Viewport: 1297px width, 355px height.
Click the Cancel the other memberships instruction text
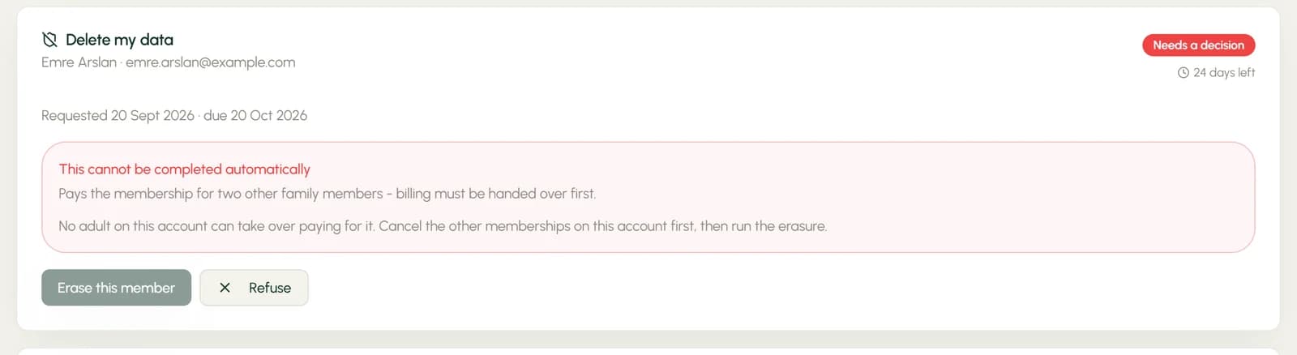[x=602, y=226]
